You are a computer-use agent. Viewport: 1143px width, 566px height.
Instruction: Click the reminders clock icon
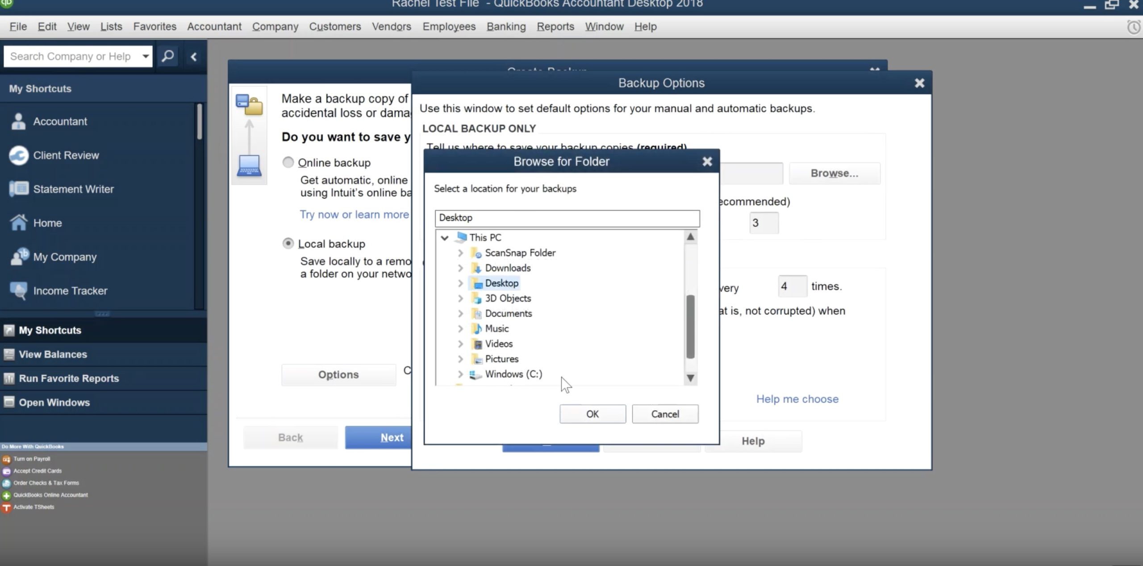pyautogui.click(x=1133, y=27)
